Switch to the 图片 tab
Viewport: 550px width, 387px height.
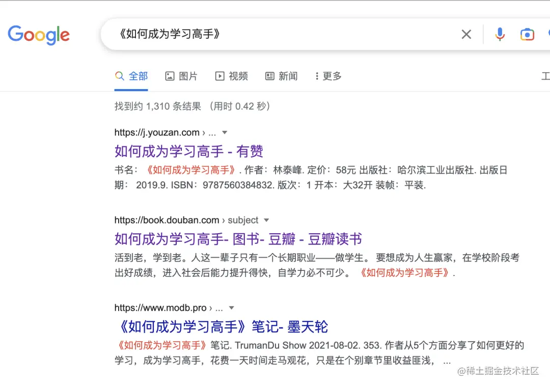(x=188, y=75)
